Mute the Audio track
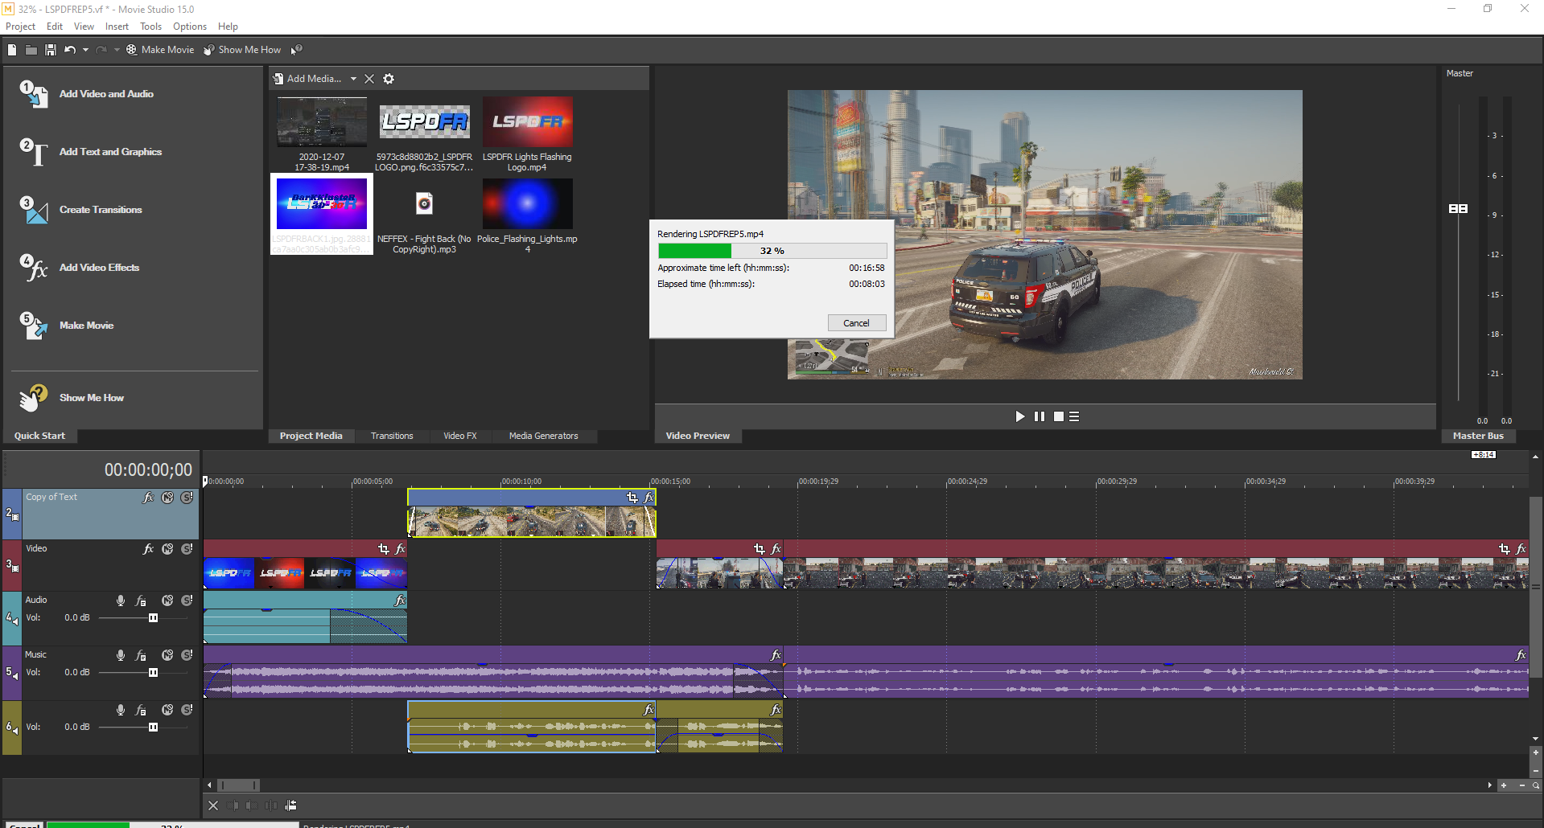Screen dimensions: 1544x828 tap(167, 601)
